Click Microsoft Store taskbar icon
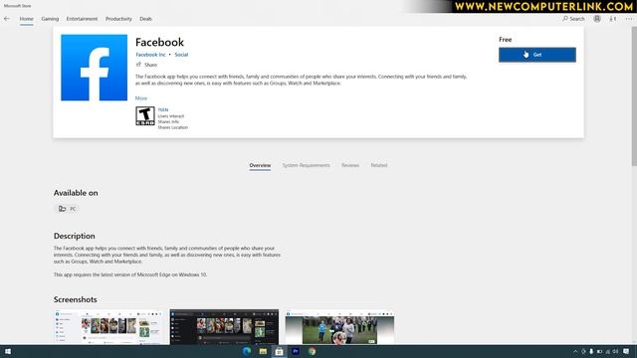The height and width of the screenshot is (358, 637). click(x=279, y=351)
